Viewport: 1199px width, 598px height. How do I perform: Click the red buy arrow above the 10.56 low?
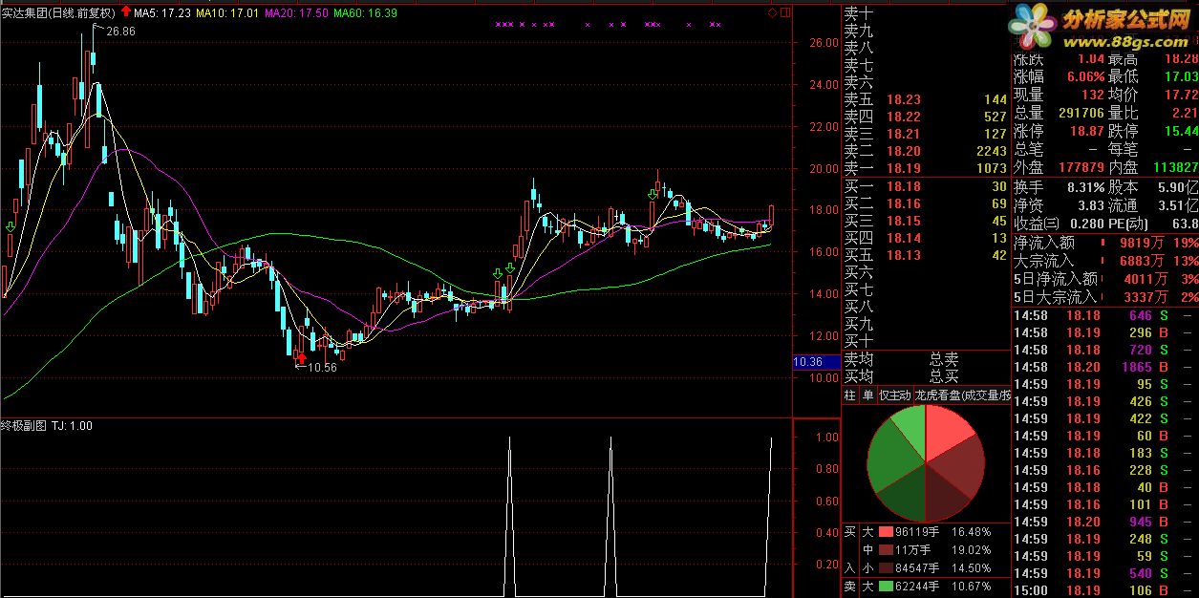pos(303,357)
